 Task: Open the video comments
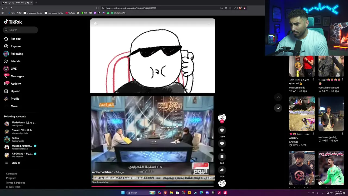coord(222,143)
